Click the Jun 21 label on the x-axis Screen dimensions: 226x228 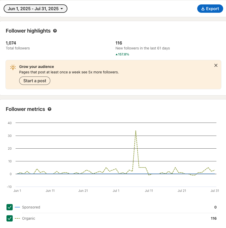click(83, 191)
